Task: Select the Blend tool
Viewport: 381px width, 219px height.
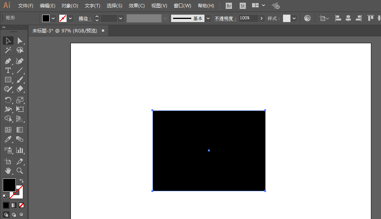Action: [x=20, y=139]
